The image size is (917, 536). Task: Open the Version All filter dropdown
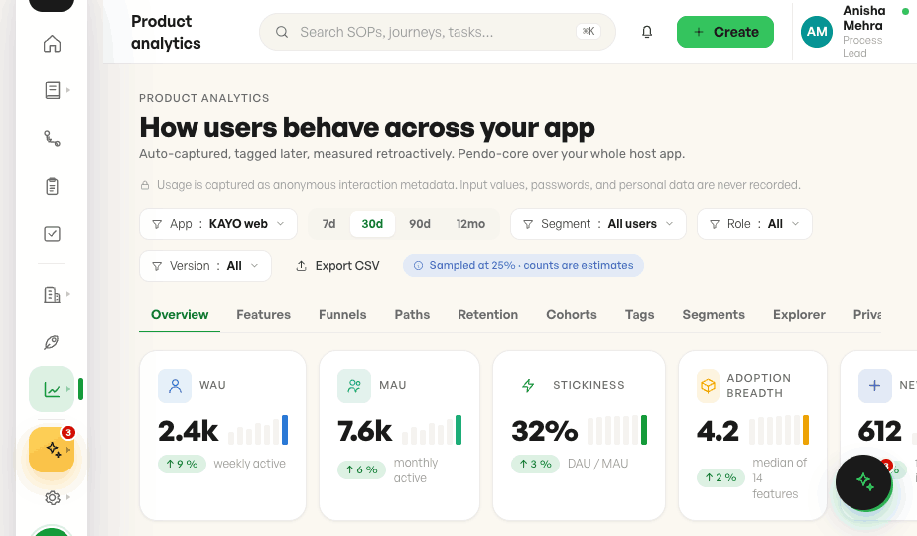point(205,266)
